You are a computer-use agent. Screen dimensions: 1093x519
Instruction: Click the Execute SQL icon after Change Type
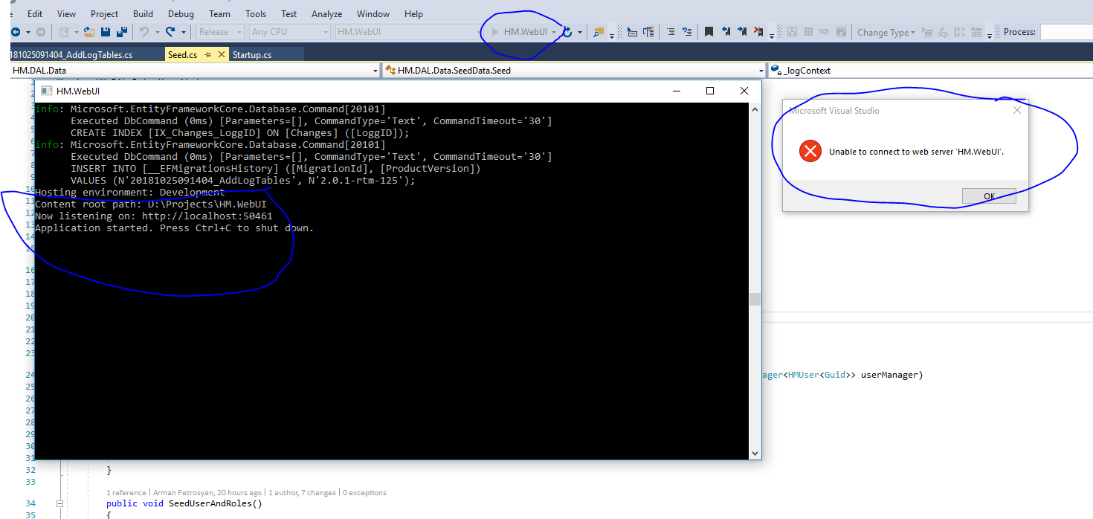pos(926,32)
